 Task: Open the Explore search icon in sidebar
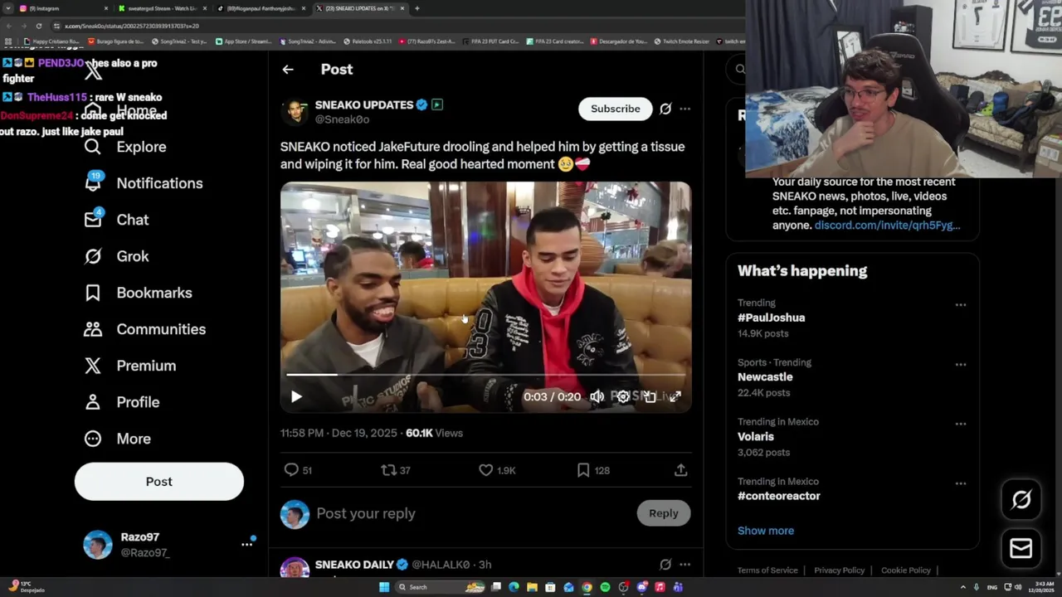click(93, 147)
